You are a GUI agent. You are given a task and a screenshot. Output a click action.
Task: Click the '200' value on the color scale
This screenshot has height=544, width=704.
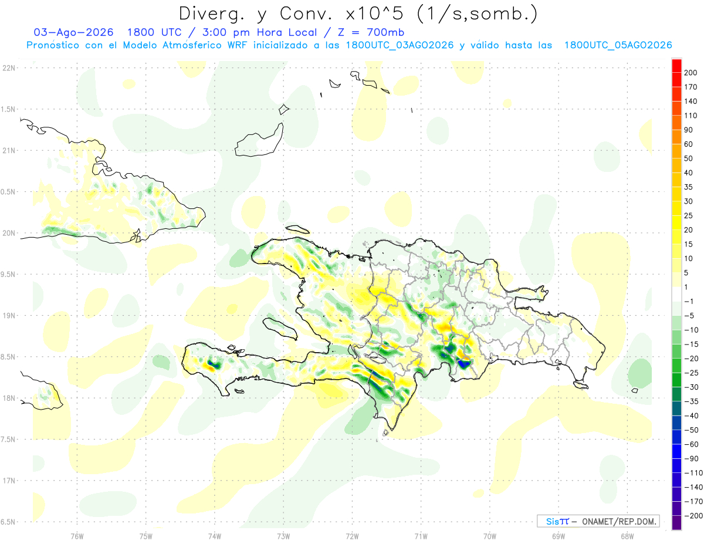tap(691, 73)
